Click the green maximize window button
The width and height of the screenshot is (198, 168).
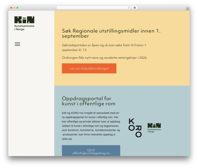tap(17, 8)
